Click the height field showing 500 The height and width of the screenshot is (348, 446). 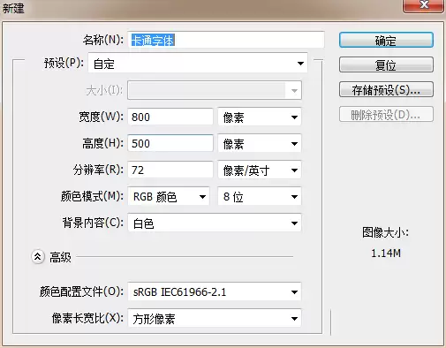170,143
